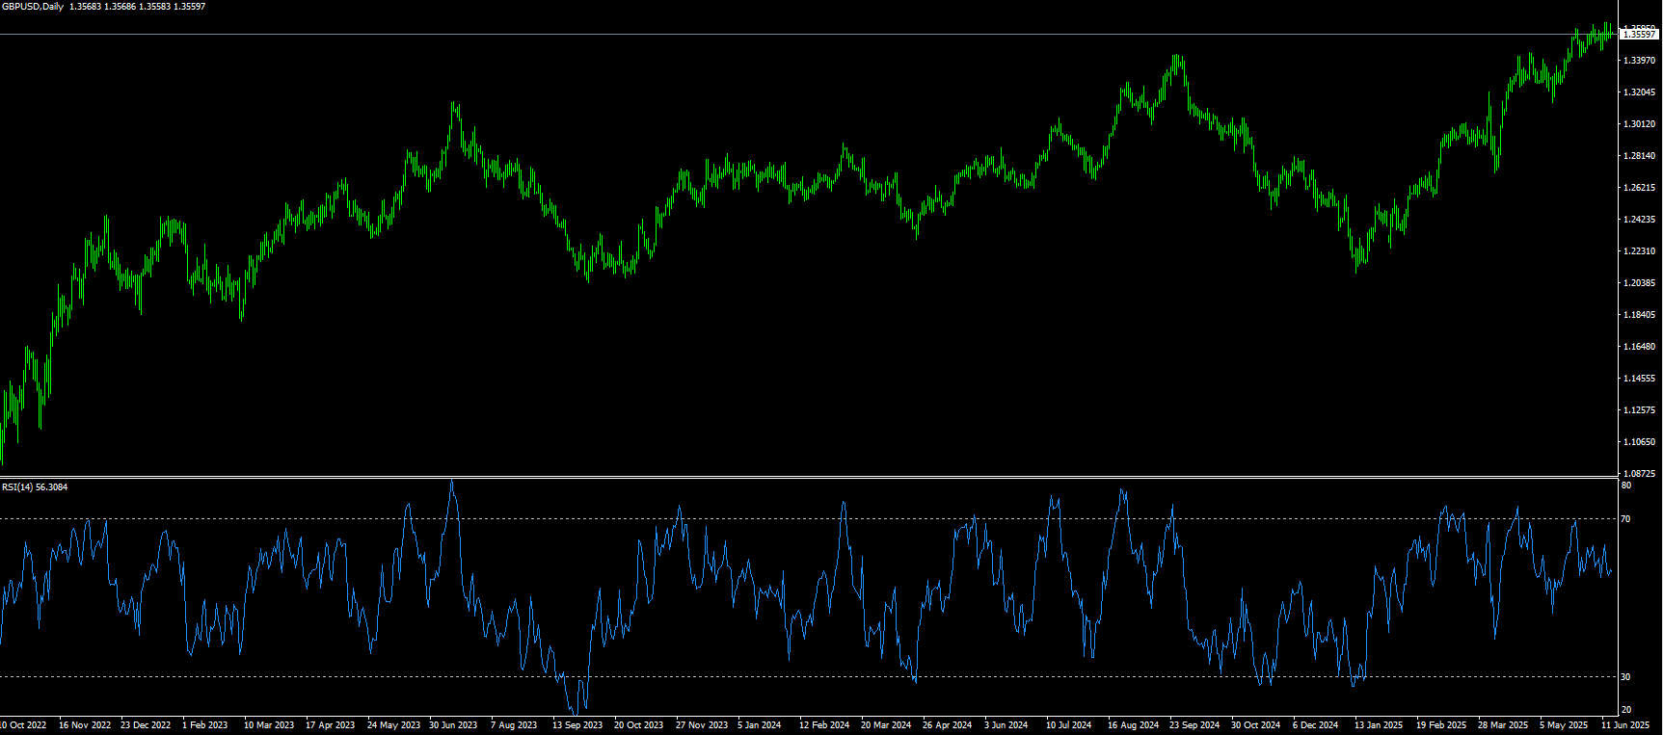Click the 28 Mar 2025 date label

point(1503,725)
